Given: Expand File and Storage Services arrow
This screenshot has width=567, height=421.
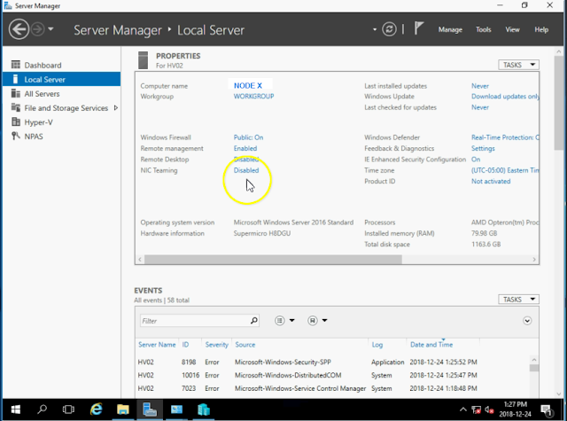Looking at the screenshot, I should coord(116,108).
